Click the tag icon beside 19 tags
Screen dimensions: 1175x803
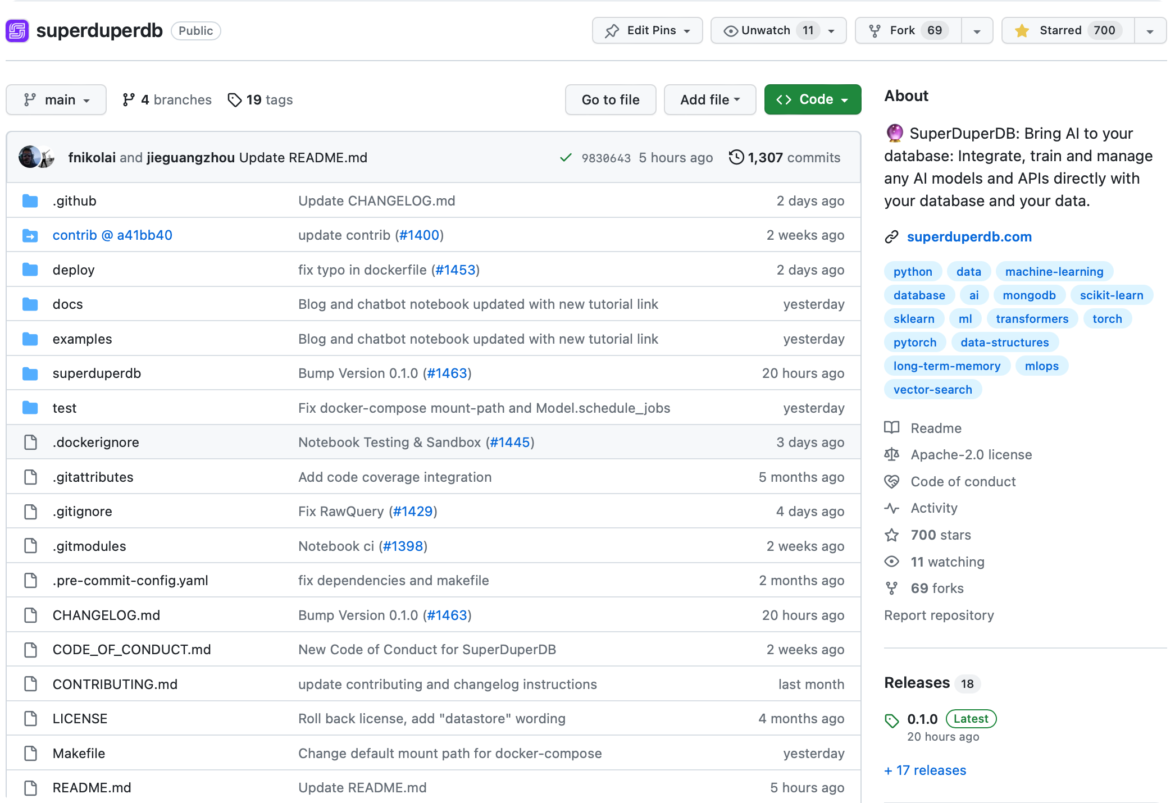[234, 100]
